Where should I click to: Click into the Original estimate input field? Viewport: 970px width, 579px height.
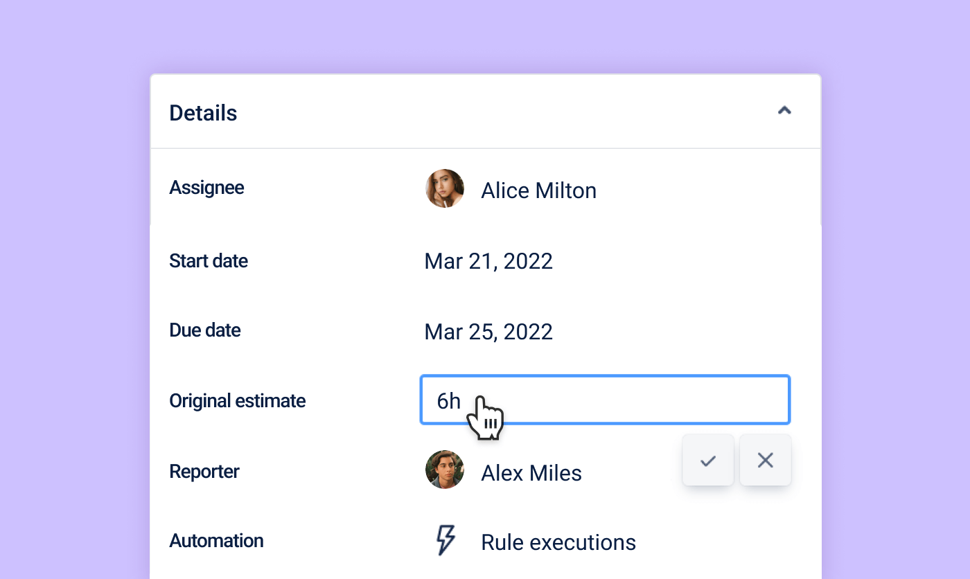point(605,400)
